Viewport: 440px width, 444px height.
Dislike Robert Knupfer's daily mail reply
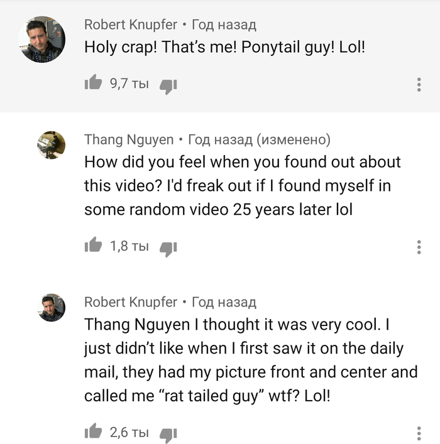pos(168,433)
